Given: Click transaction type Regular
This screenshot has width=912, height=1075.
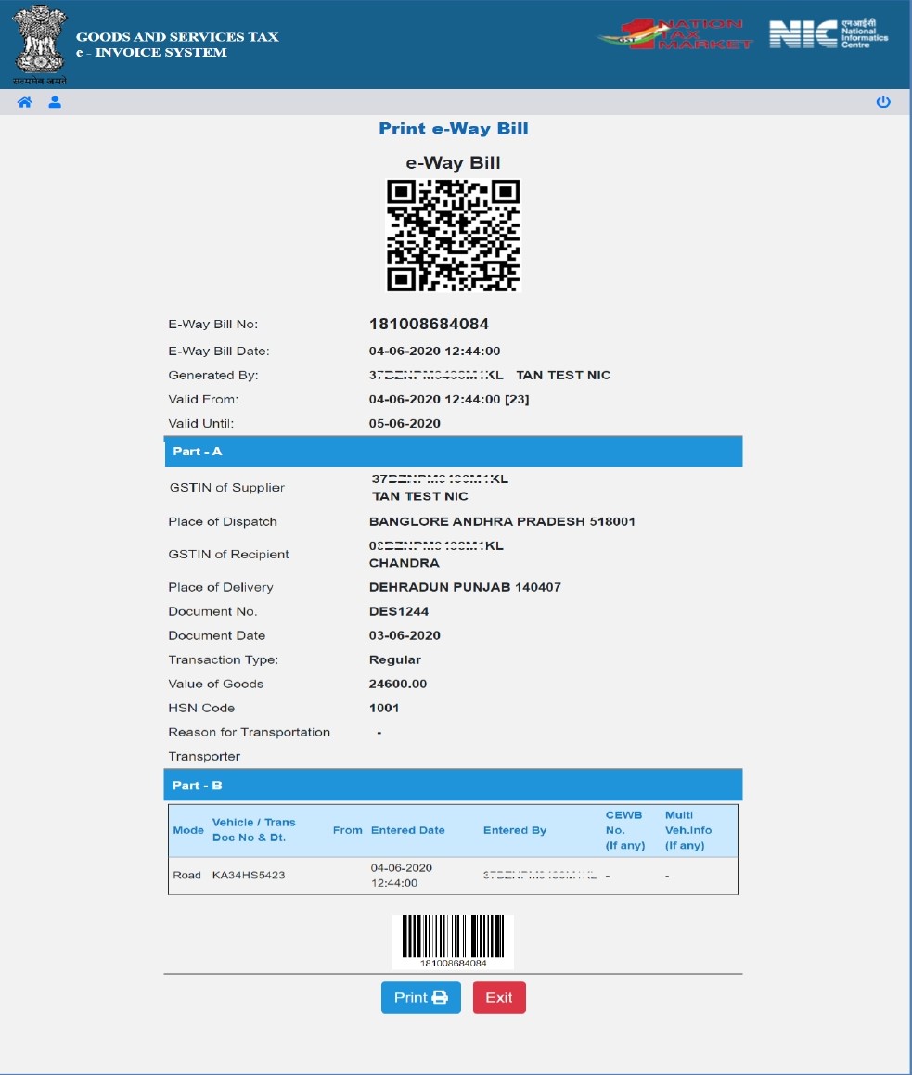Looking at the screenshot, I should point(395,659).
